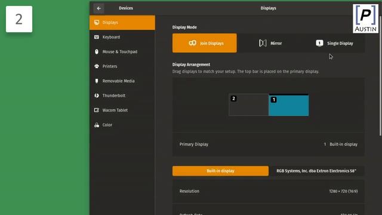382x215 pixels.
Task: Open Color settings
Action: 122,125
